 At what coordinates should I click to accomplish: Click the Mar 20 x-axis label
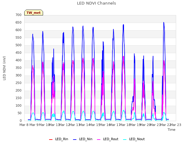[x=145, y=125]
